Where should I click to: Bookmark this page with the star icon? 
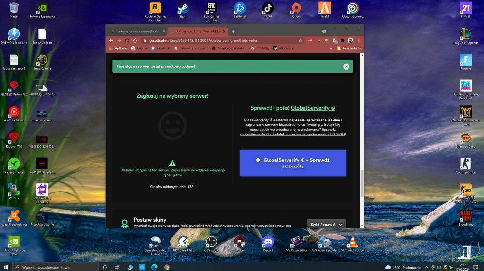(x=300, y=41)
